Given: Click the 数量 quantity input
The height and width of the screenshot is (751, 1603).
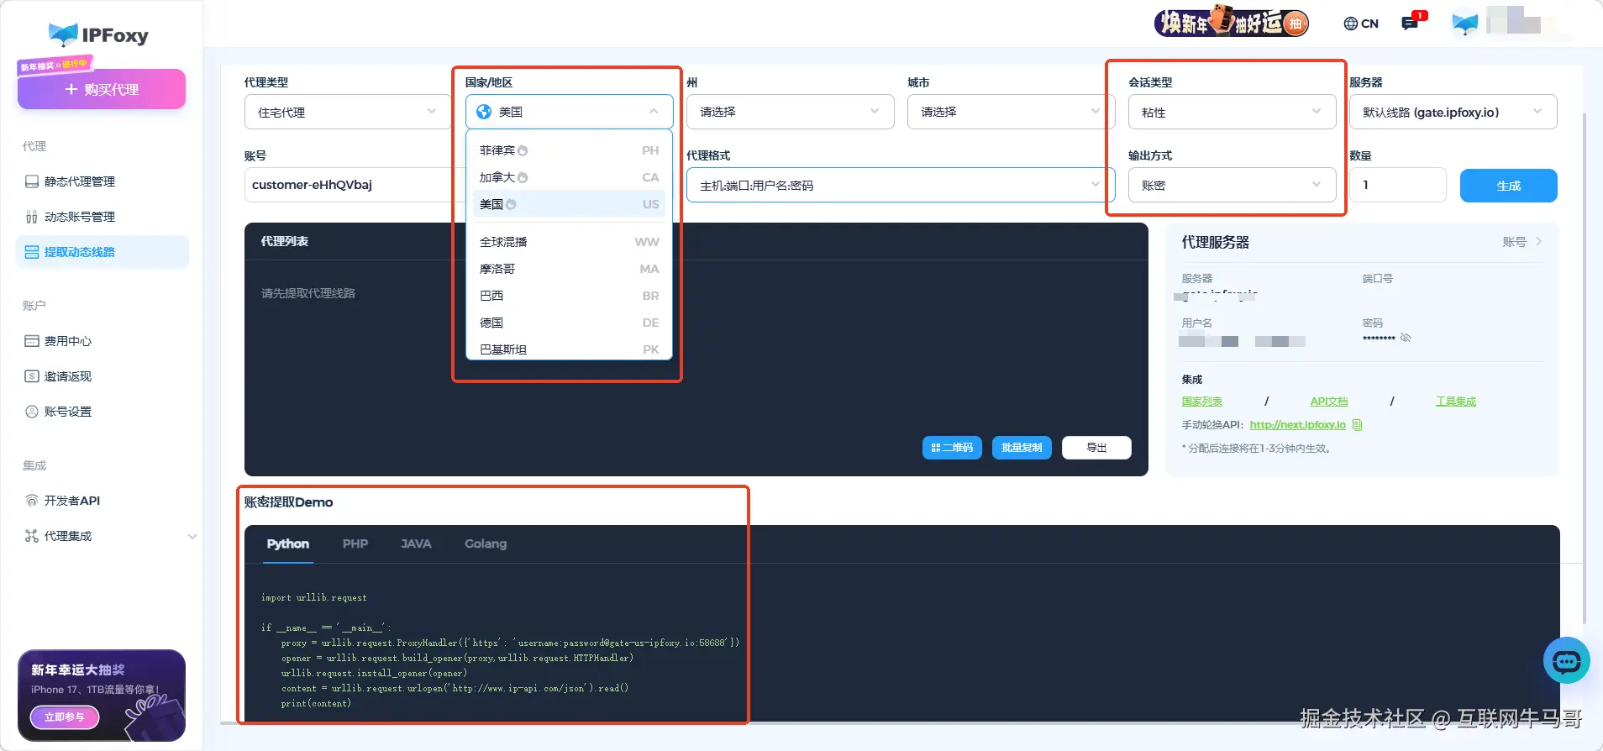Looking at the screenshot, I should click(1397, 185).
